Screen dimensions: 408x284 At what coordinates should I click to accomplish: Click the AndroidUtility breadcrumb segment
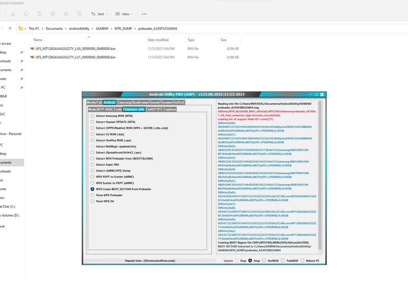pyautogui.click(x=79, y=28)
